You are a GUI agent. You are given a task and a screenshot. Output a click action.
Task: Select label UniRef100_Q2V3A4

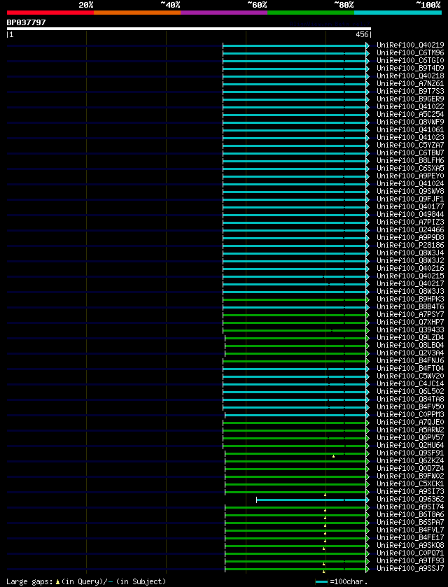[x=410, y=353]
